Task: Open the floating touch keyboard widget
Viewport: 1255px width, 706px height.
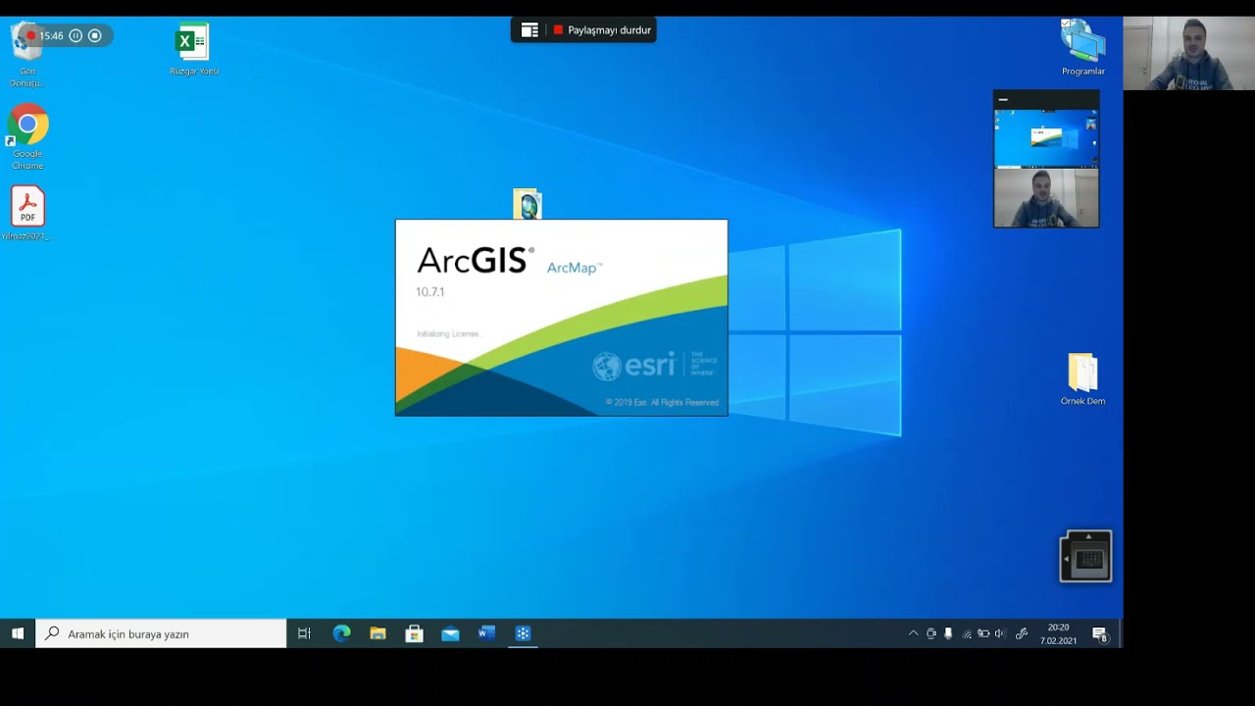Action: (1086, 557)
